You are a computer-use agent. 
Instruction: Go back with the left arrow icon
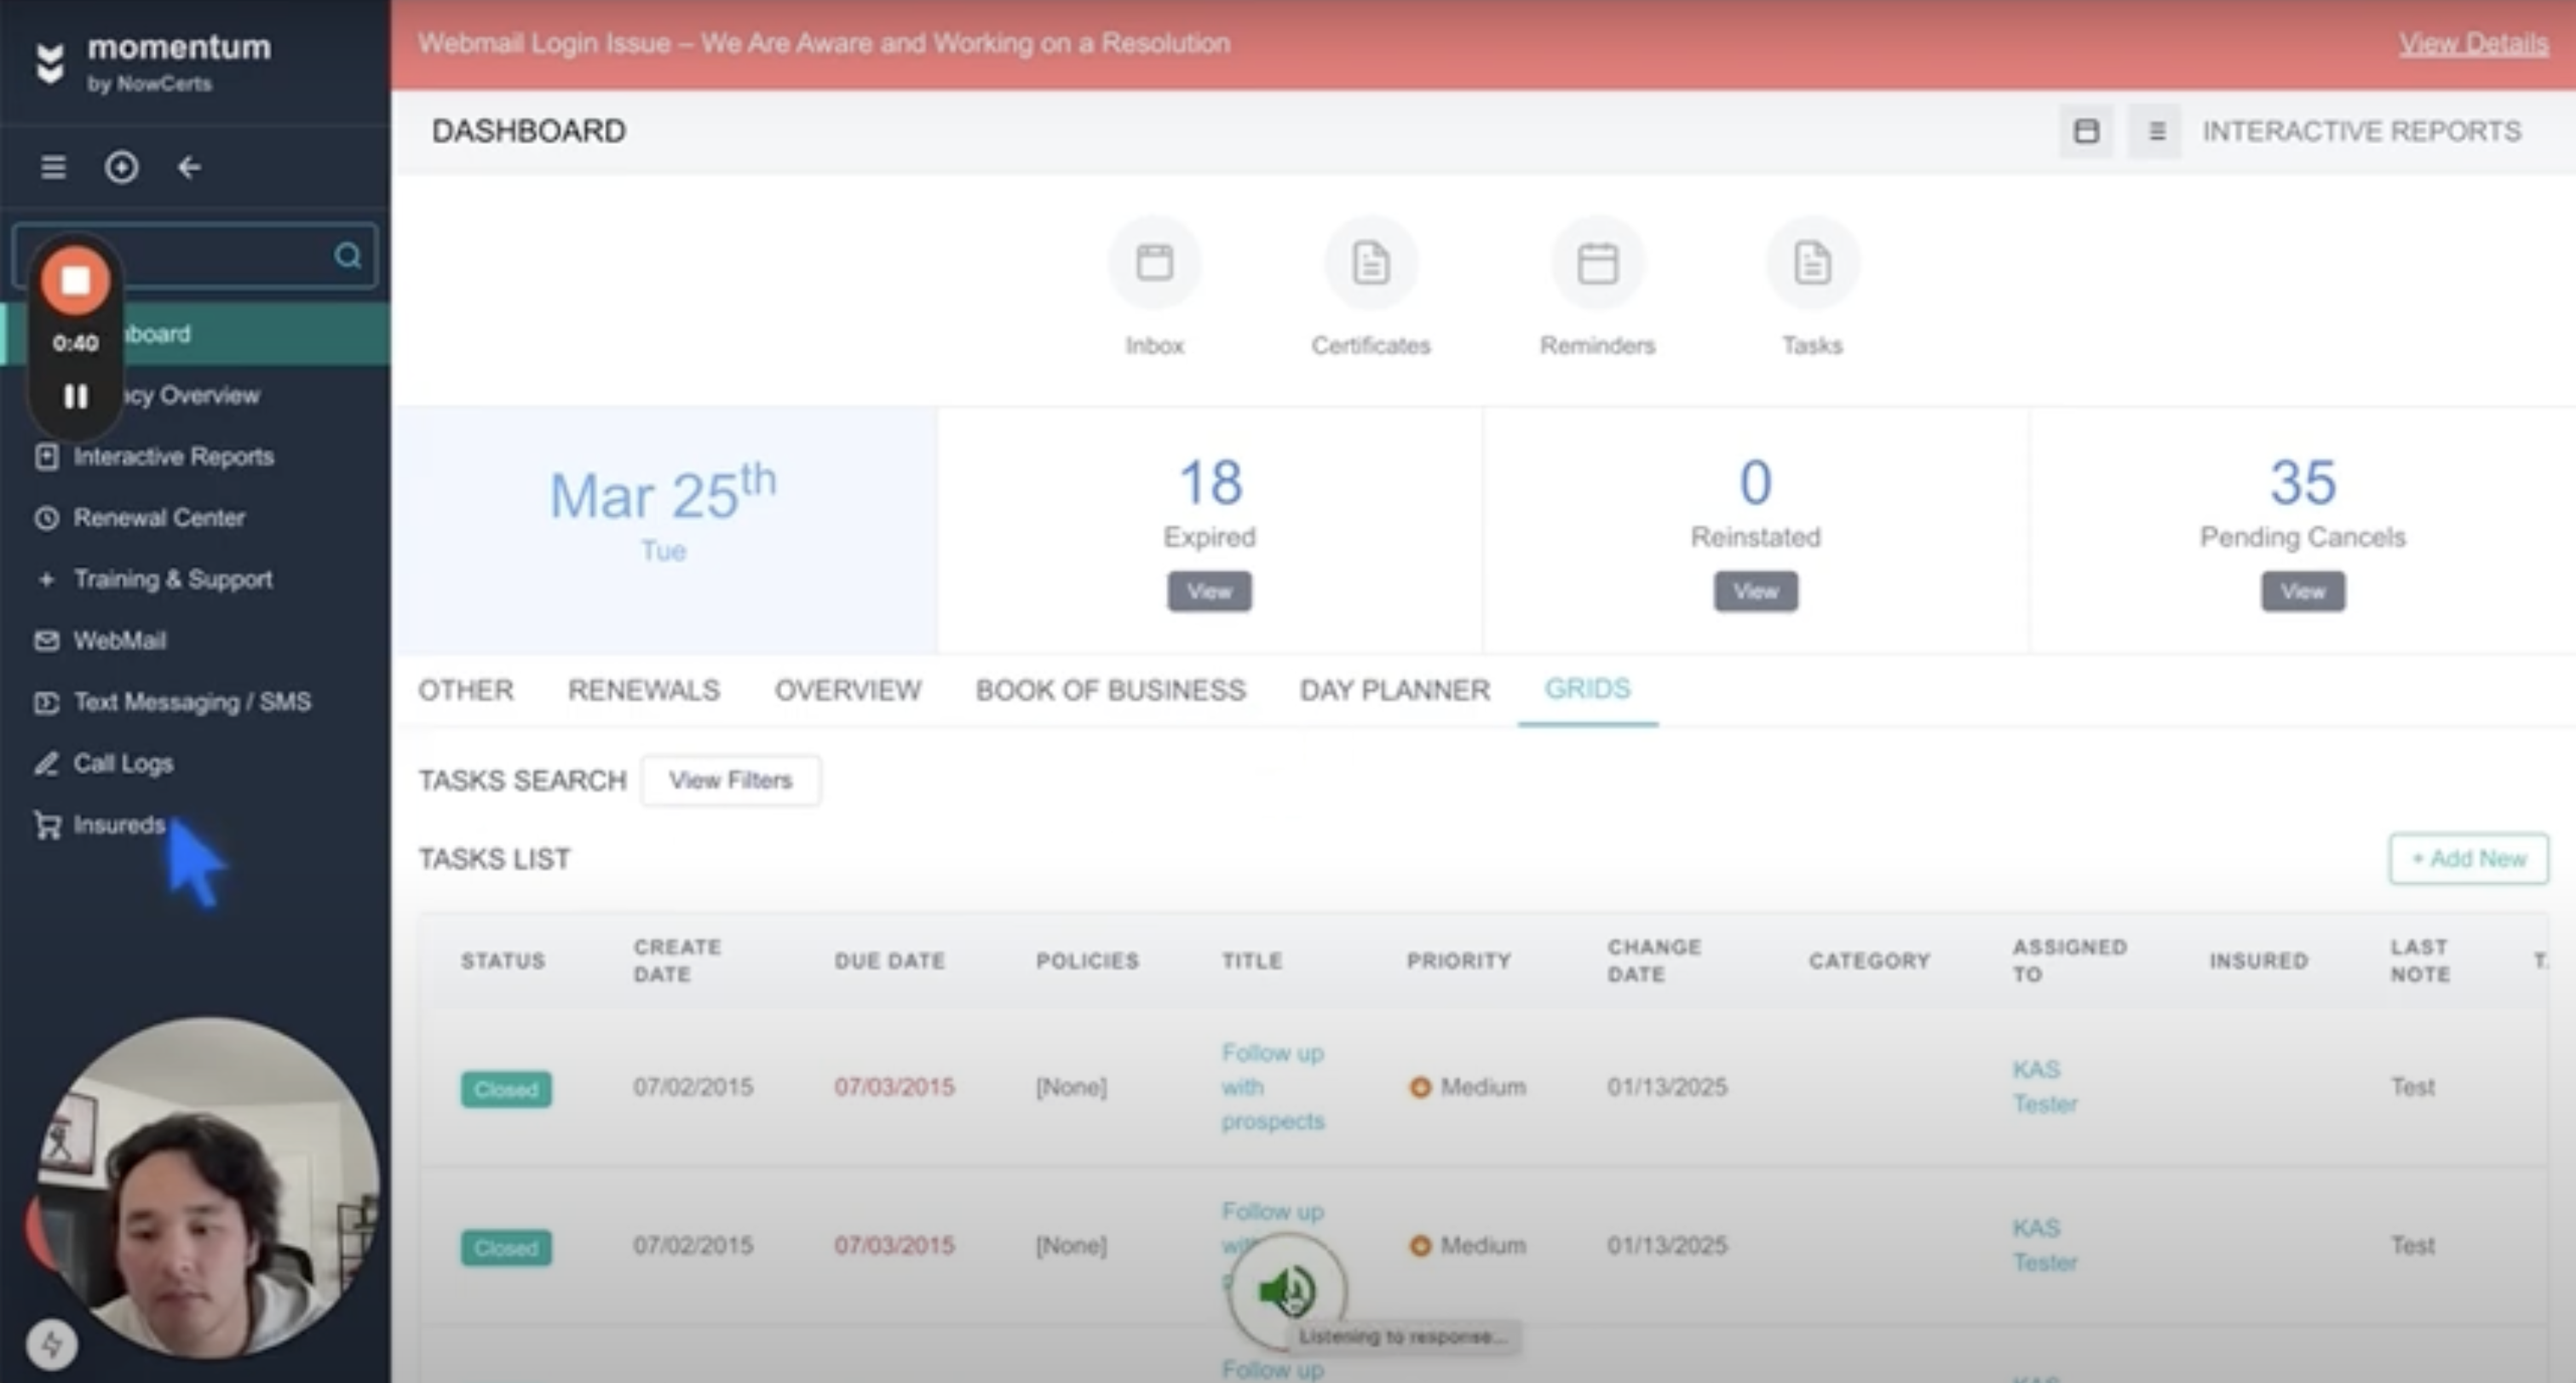(x=189, y=167)
